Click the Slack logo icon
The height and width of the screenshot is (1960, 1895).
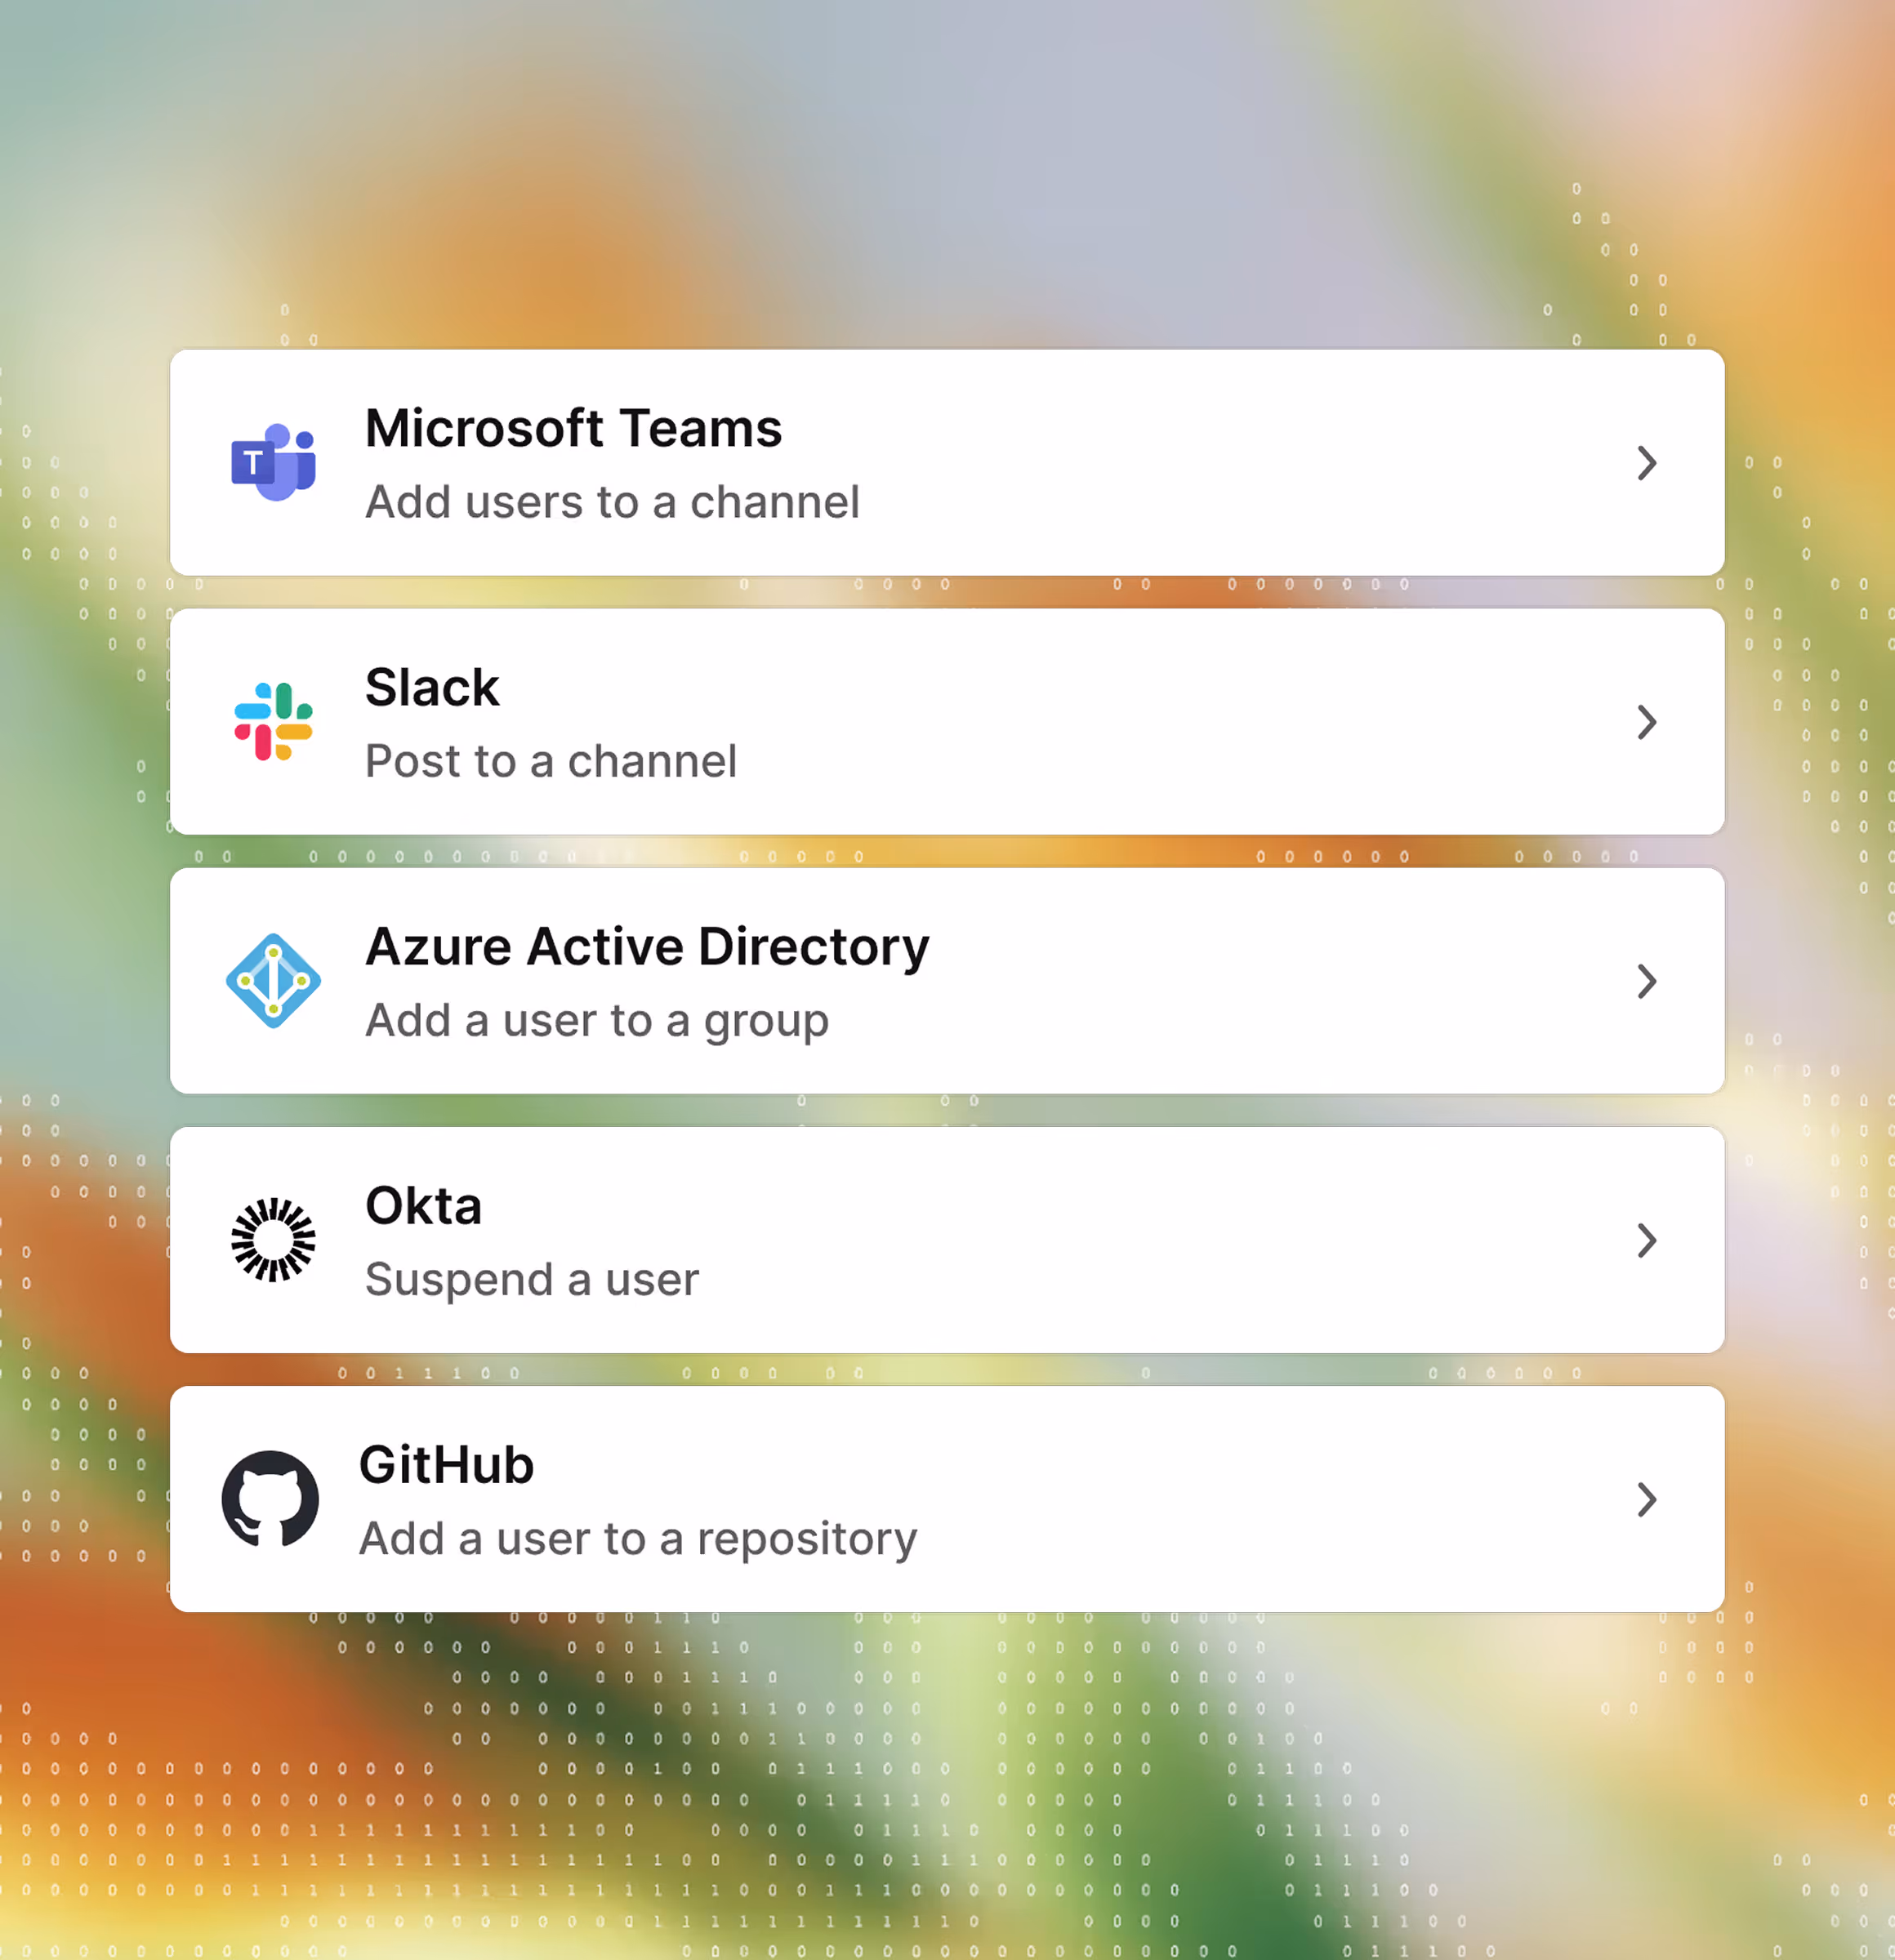273,721
